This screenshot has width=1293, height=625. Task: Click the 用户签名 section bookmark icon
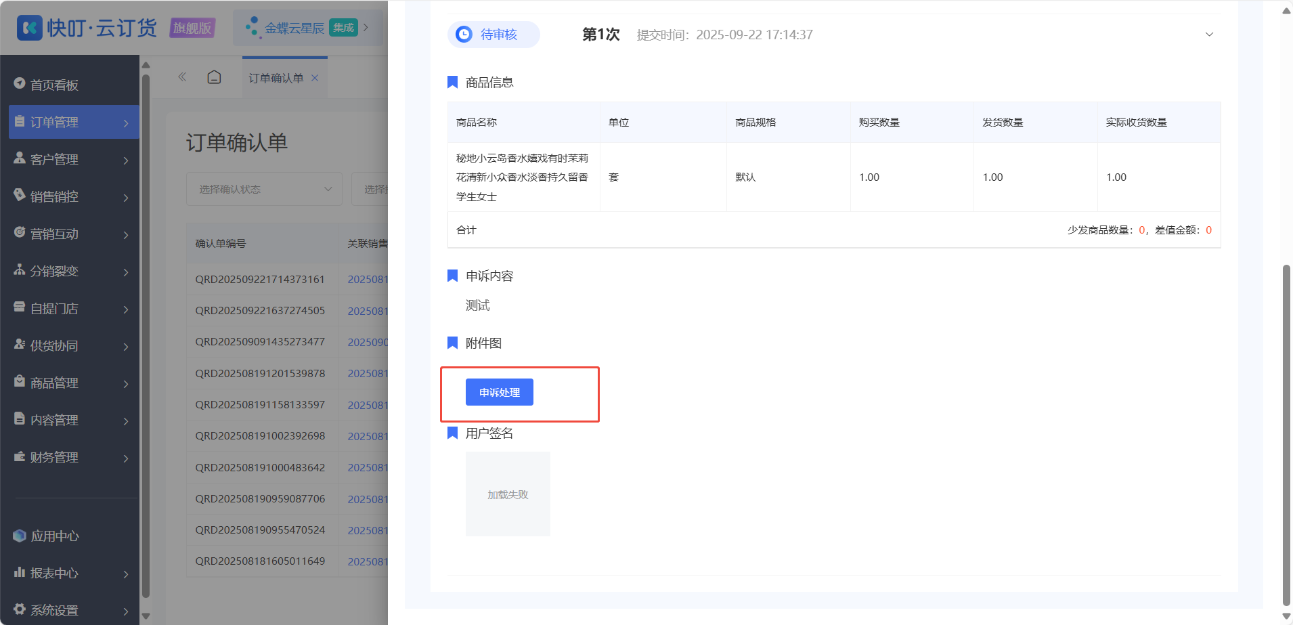452,433
